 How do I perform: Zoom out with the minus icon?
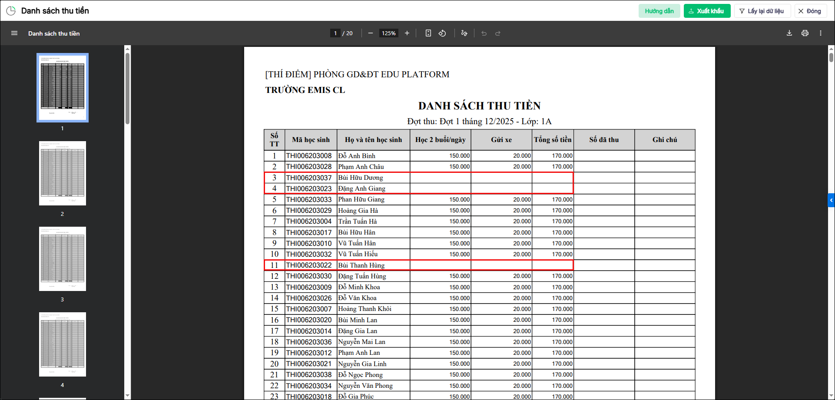tap(371, 33)
